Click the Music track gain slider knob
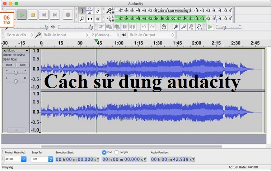The image size is (271, 171). pos(16,73)
